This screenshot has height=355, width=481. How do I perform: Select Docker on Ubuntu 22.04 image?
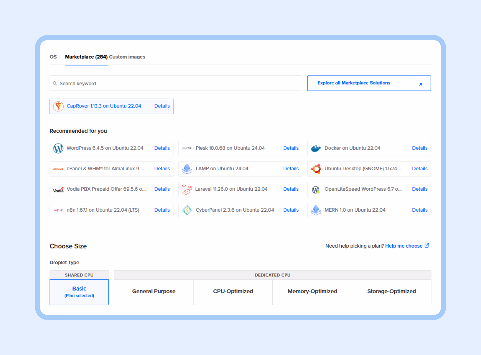[x=369, y=148]
